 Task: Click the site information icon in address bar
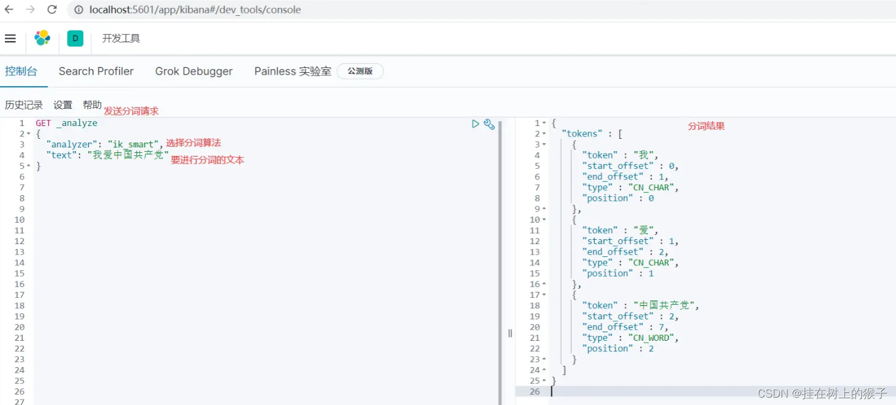78,10
